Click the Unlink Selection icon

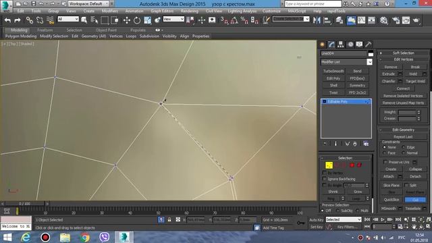click(x=40, y=20)
